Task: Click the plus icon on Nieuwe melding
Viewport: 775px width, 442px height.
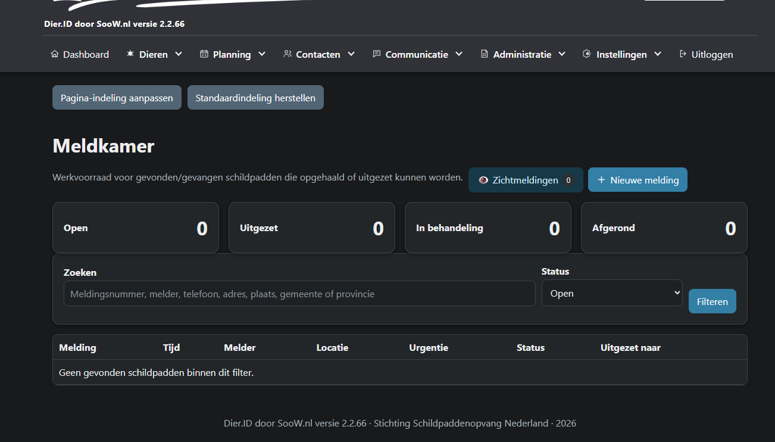Action: (x=601, y=180)
